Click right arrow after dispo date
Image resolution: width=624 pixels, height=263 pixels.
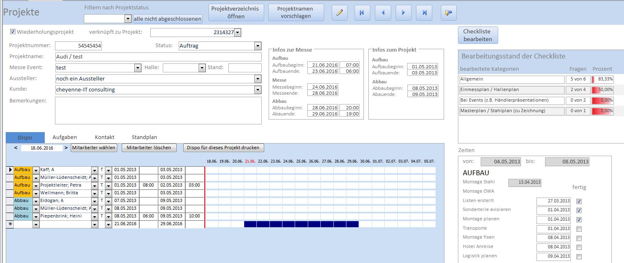click(66, 148)
